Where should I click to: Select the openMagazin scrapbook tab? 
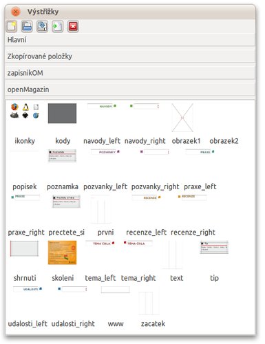(x=130, y=89)
